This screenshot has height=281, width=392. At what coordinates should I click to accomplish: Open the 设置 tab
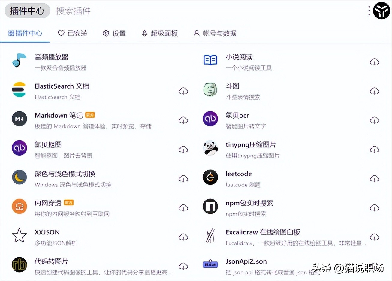(114, 33)
